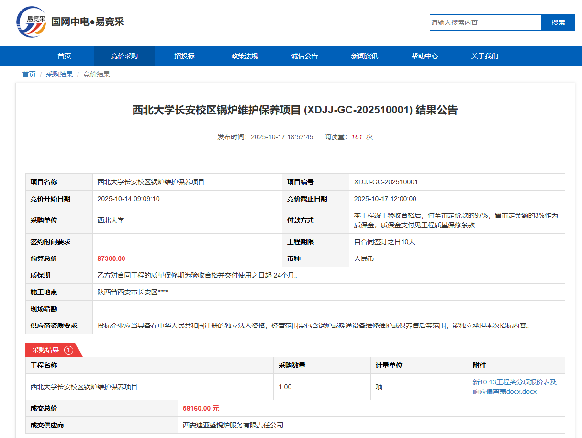Screen dimensions: 582x438
Task: Visit the 帮助中心 page
Action: pyautogui.click(x=425, y=56)
